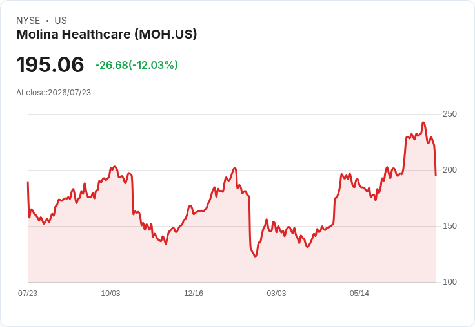Image resolution: width=475 pixels, height=327 pixels.
Task: Select the 03/03 date axis label
Action: [x=276, y=293]
